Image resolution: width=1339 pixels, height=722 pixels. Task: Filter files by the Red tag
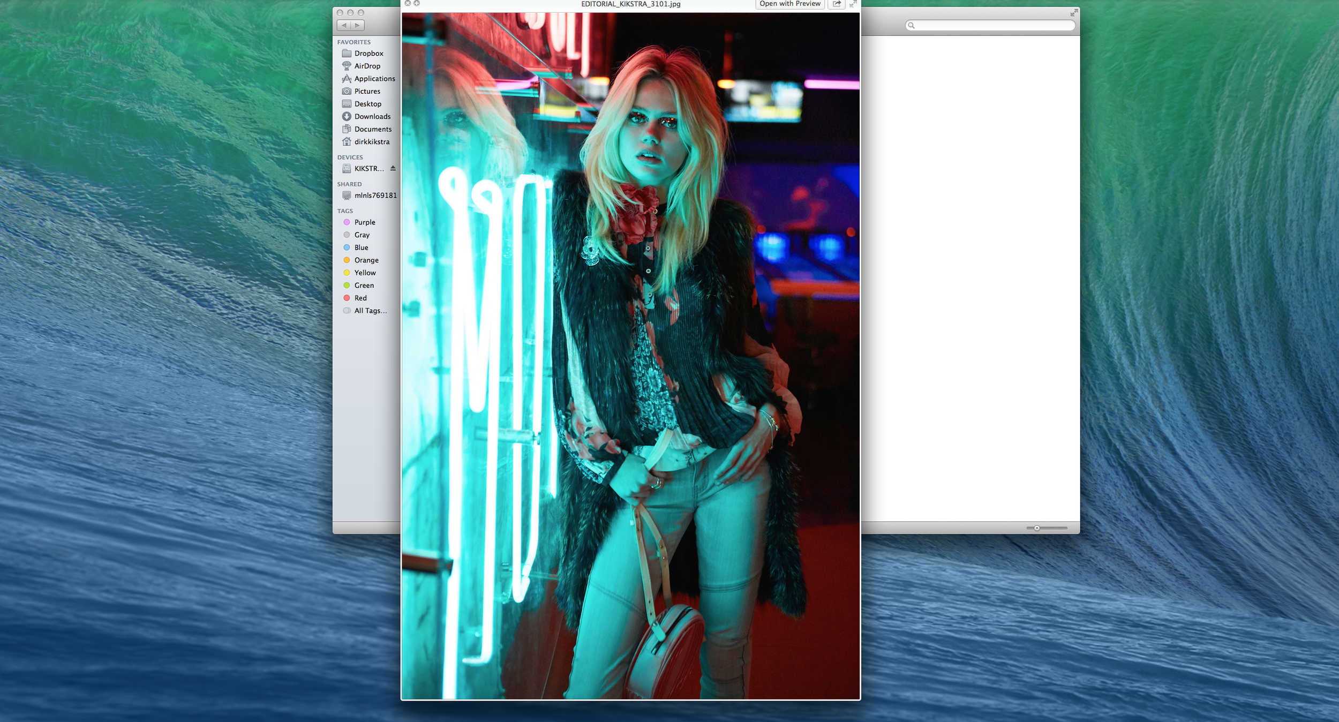pyautogui.click(x=359, y=298)
